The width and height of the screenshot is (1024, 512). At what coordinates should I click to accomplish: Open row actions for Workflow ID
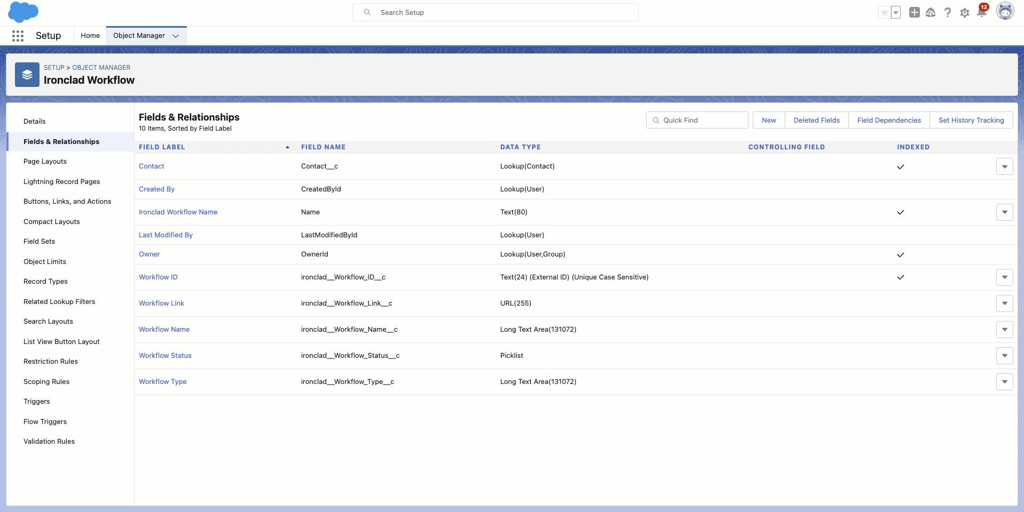pyautogui.click(x=1005, y=277)
